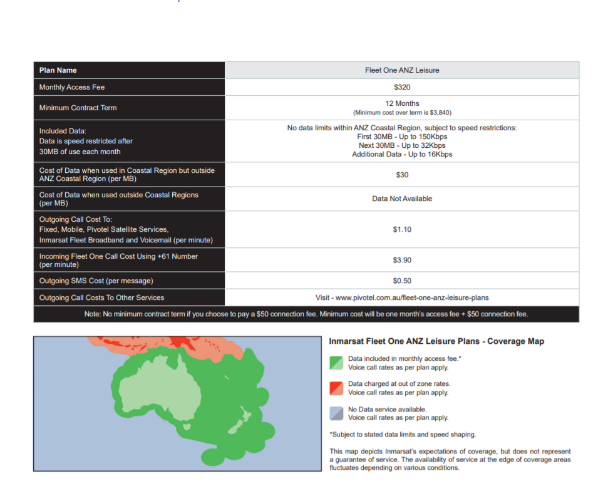613x481 pixels.
Task: Select the '12 Months' value
Action: 402,103
